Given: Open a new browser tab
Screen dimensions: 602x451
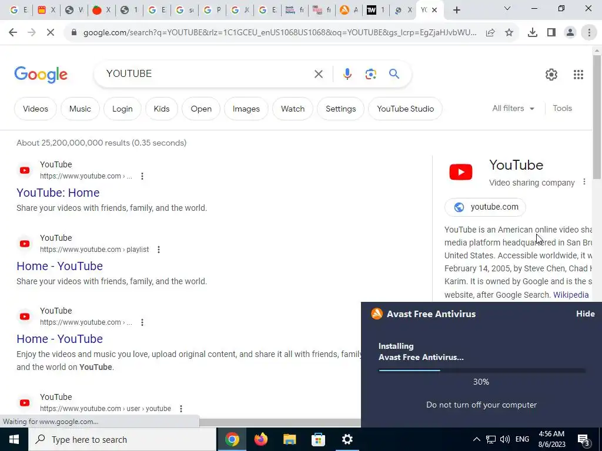Looking at the screenshot, I should (456, 10).
